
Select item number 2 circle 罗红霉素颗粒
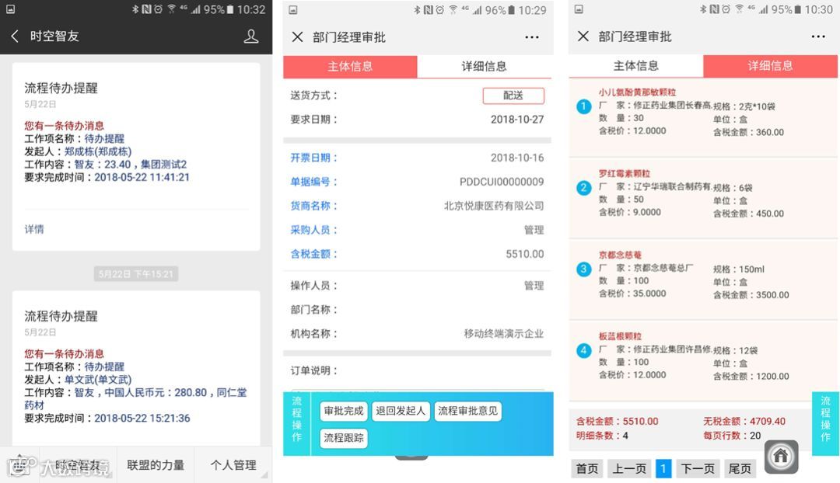(x=583, y=188)
